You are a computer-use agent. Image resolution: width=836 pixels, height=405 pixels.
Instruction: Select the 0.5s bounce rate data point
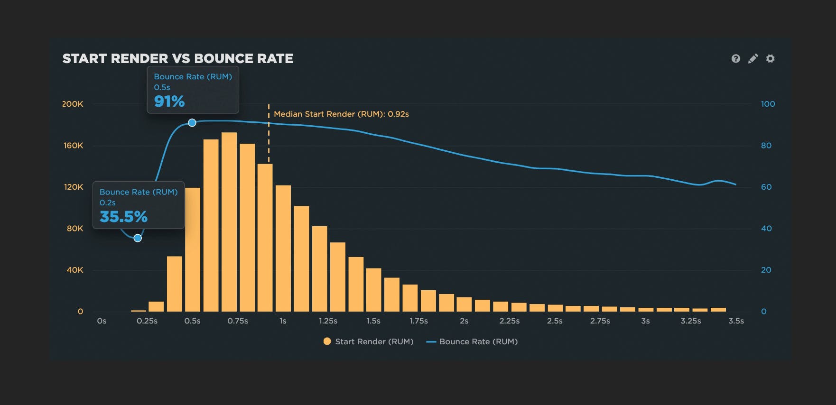[192, 123]
